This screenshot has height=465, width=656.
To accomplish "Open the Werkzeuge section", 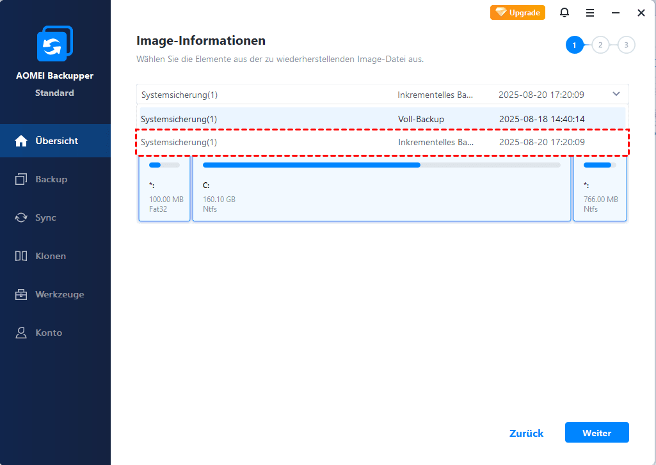I will pos(55,294).
